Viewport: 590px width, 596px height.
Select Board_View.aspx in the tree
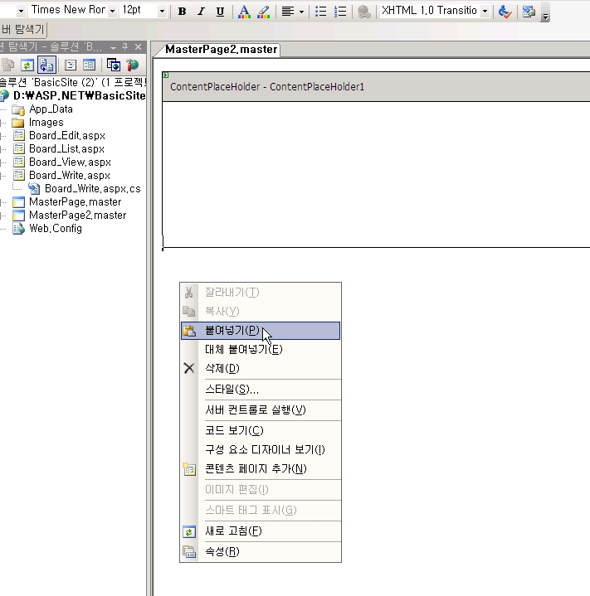(x=70, y=162)
